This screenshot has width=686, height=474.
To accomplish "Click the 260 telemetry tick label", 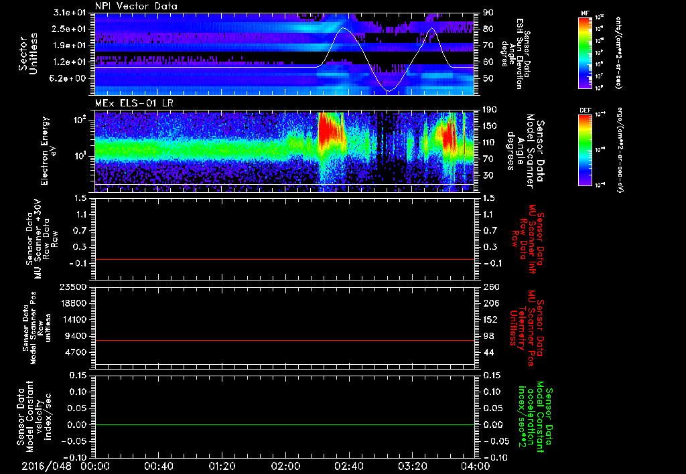I will [x=490, y=287].
